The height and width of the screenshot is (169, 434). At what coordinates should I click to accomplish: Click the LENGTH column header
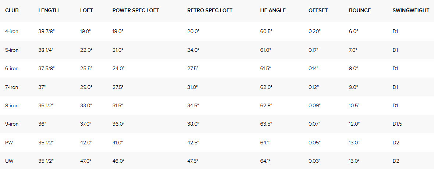pos(48,10)
